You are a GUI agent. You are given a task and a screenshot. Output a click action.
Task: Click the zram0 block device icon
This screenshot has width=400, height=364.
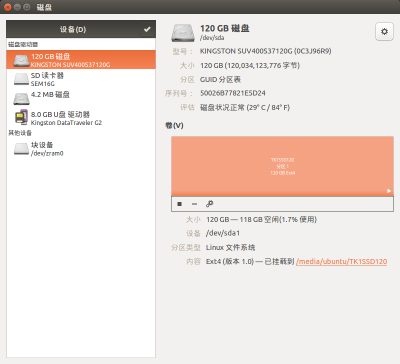point(21,148)
